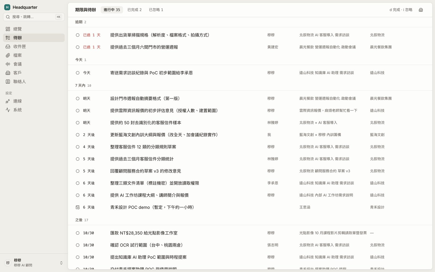
Task: Open meeting link 北辰物流 顧問服務合約 草案 v3
Action: point(325,171)
